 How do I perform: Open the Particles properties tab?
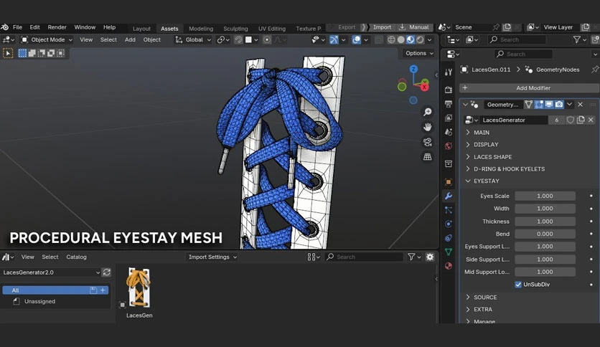click(x=449, y=210)
